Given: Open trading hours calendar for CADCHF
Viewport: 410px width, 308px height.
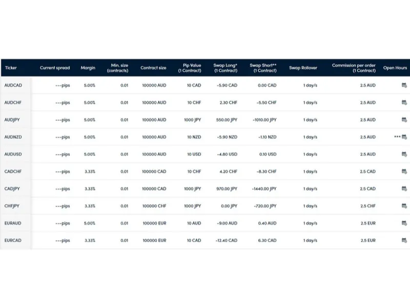Looking at the screenshot, I should 404,171.
